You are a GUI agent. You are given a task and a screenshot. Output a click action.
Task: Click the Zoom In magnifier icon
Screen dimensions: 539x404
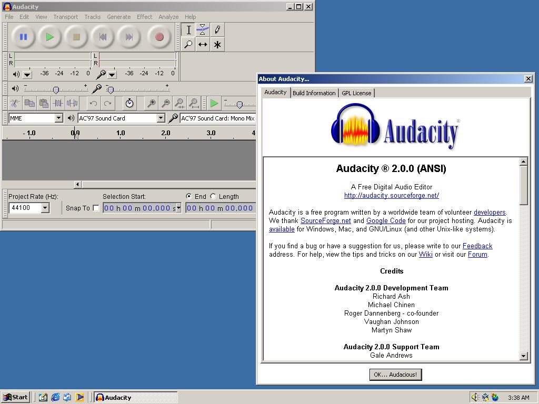[x=151, y=103]
